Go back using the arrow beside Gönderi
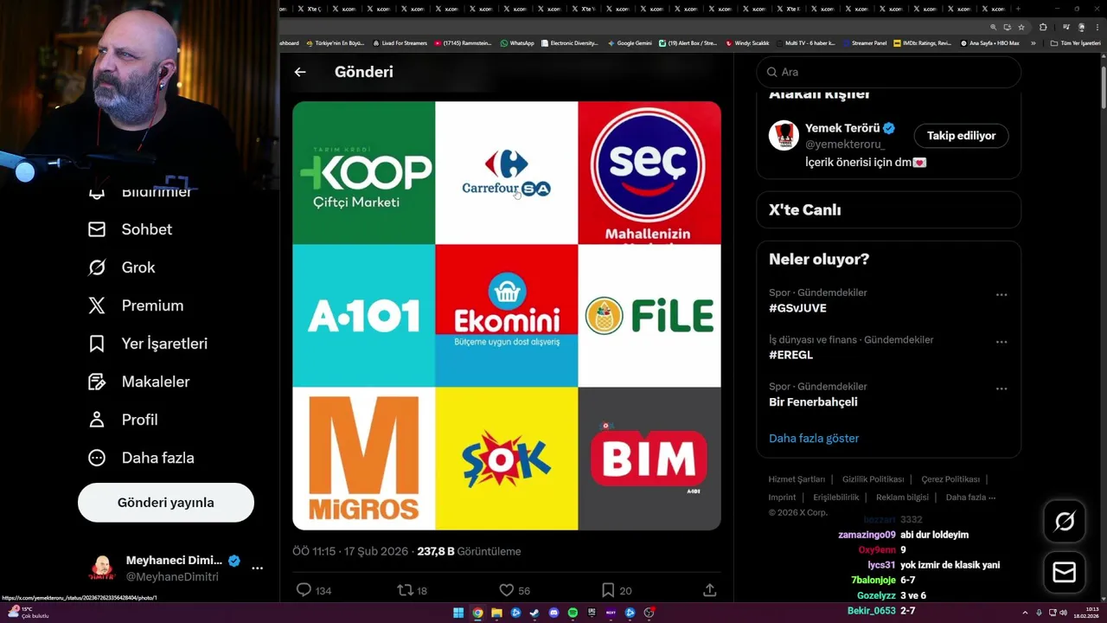1107x623 pixels. (300, 72)
